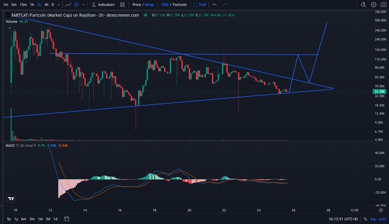The width and height of the screenshot is (389, 224).
Task: Click date label 18 on time axis
Action: point(154,210)
